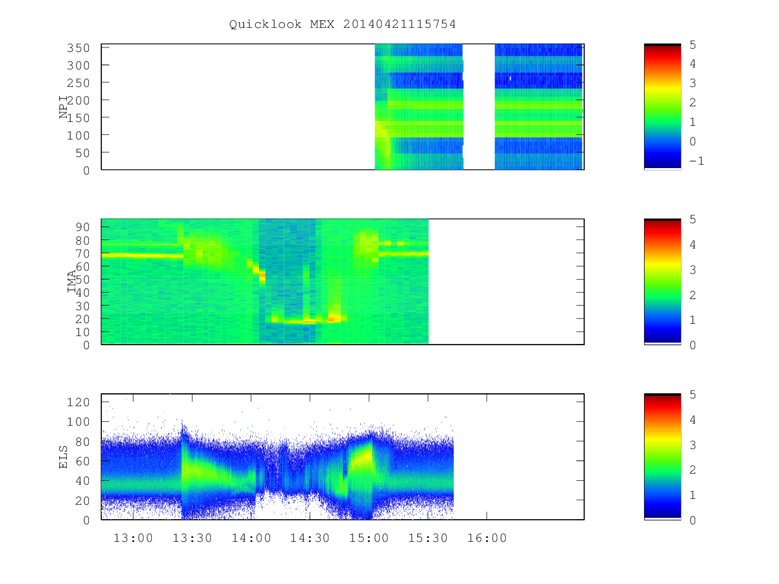Viewport: 779px width, 584px height.
Task: Click the 15:00 time tick label
Action: (x=369, y=538)
